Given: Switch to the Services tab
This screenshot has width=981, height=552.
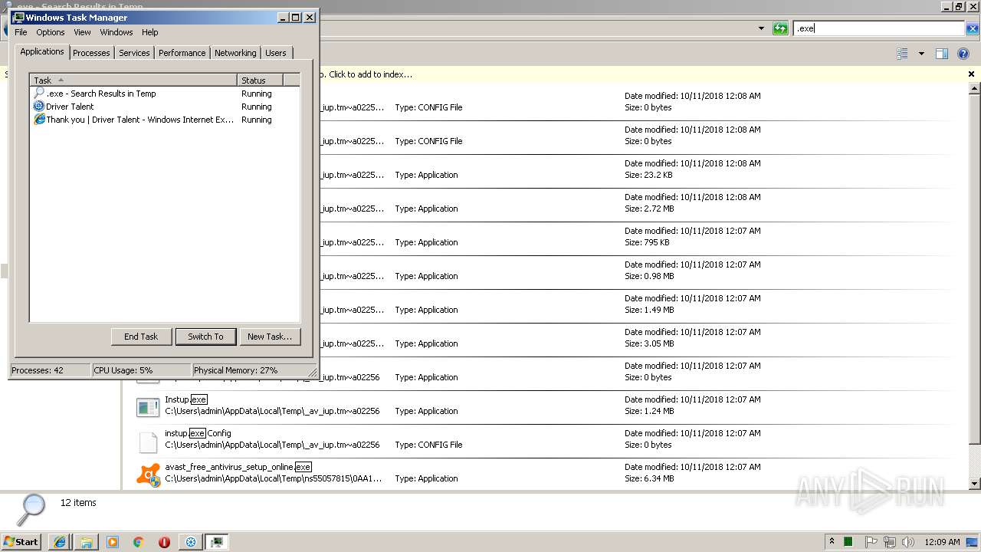Looking at the screenshot, I should (x=134, y=53).
